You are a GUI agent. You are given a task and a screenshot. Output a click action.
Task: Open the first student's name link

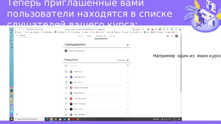[78, 72]
